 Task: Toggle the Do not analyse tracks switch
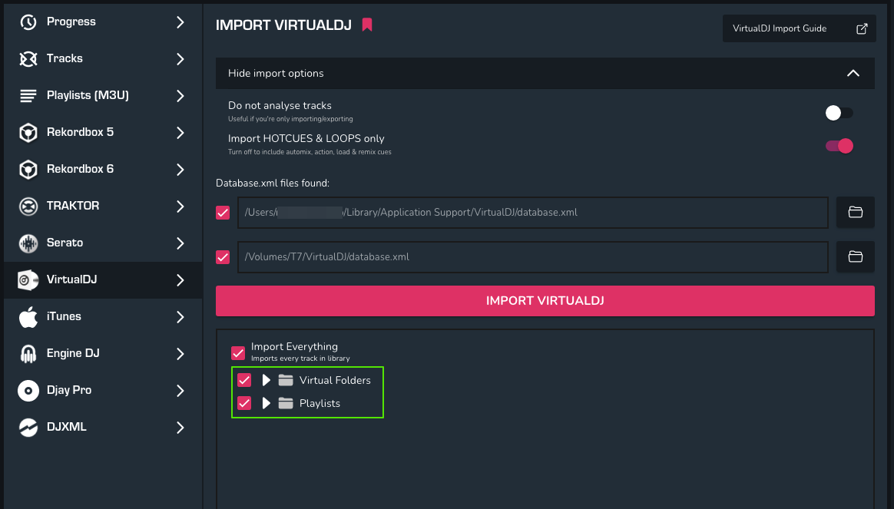(x=839, y=113)
